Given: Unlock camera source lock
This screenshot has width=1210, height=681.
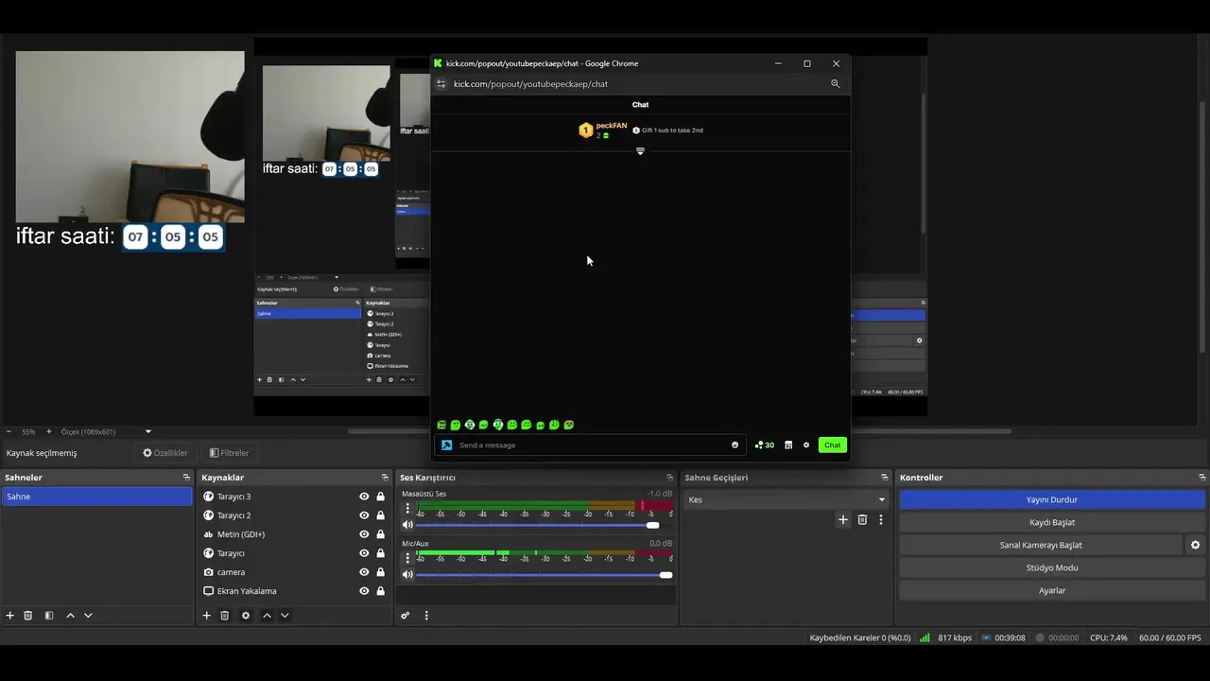Looking at the screenshot, I should 380,572.
